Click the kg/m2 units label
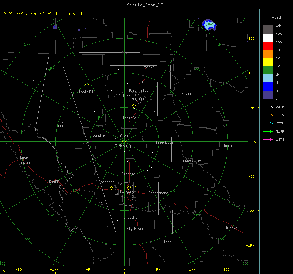The image size is (293, 274). (x=276, y=18)
